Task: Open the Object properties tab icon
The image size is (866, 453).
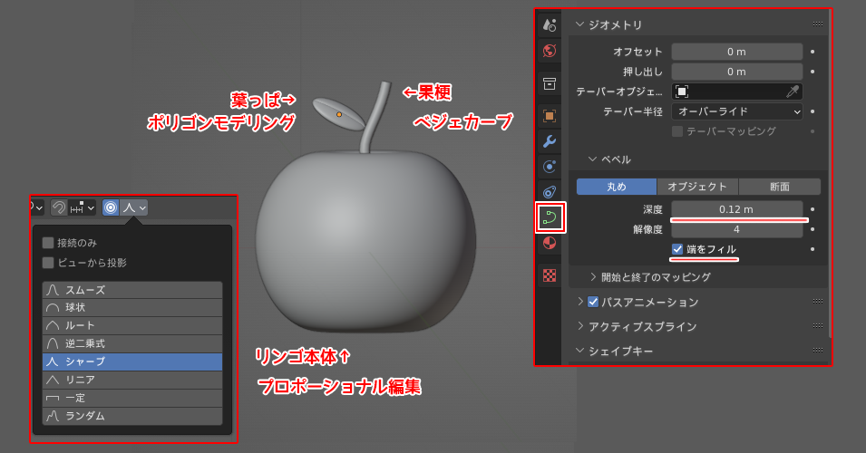Action: [x=549, y=115]
